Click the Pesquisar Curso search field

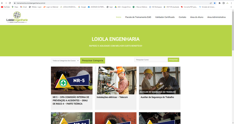[151, 60]
